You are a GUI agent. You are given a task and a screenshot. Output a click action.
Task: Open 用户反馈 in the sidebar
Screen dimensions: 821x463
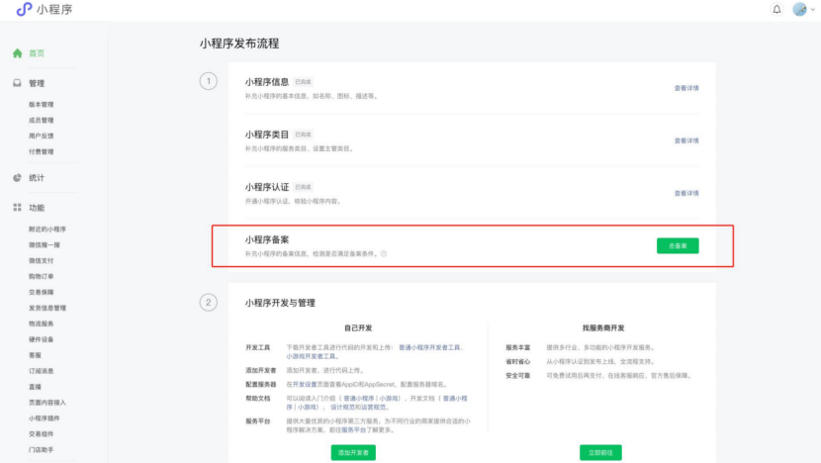[x=42, y=137]
